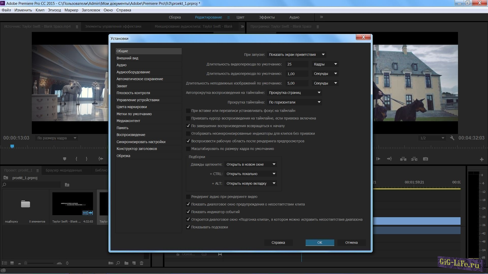The width and height of the screenshot is (488, 274).
Task: Click the OK button
Action: [319, 243]
